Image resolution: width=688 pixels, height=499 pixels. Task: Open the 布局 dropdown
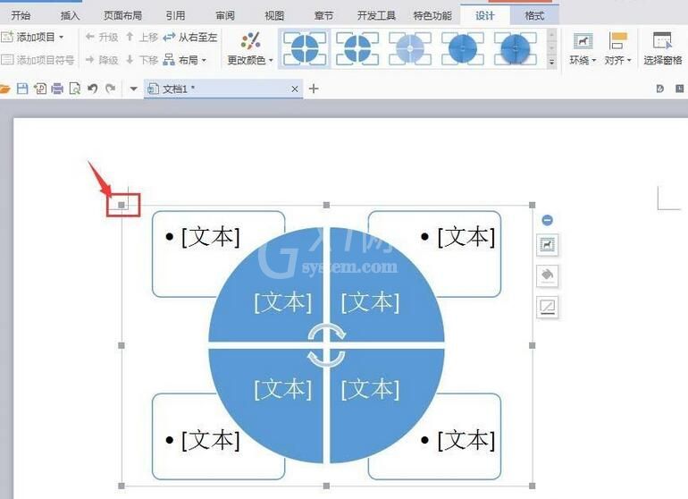(185, 59)
